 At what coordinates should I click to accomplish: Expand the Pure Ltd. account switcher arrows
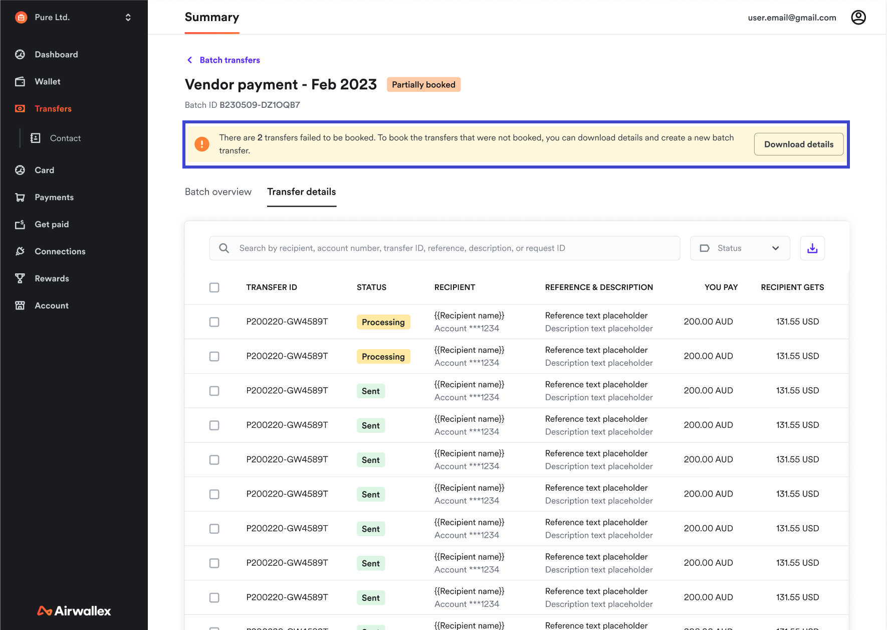(128, 18)
